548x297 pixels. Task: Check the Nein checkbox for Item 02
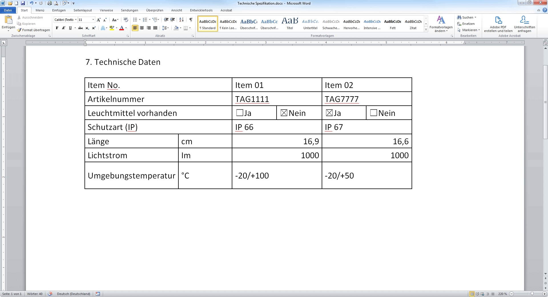[x=373, y=113]
